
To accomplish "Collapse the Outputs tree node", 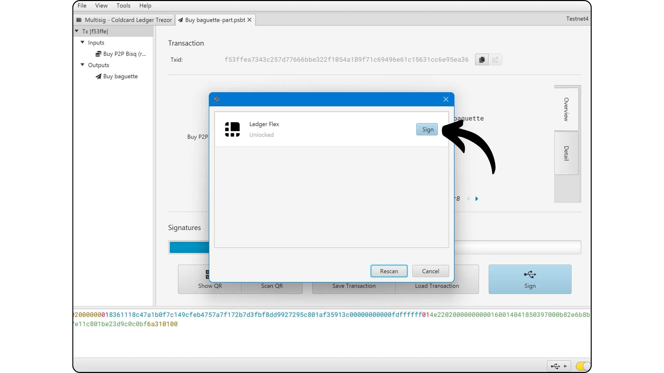I will (x=82, y=65).
